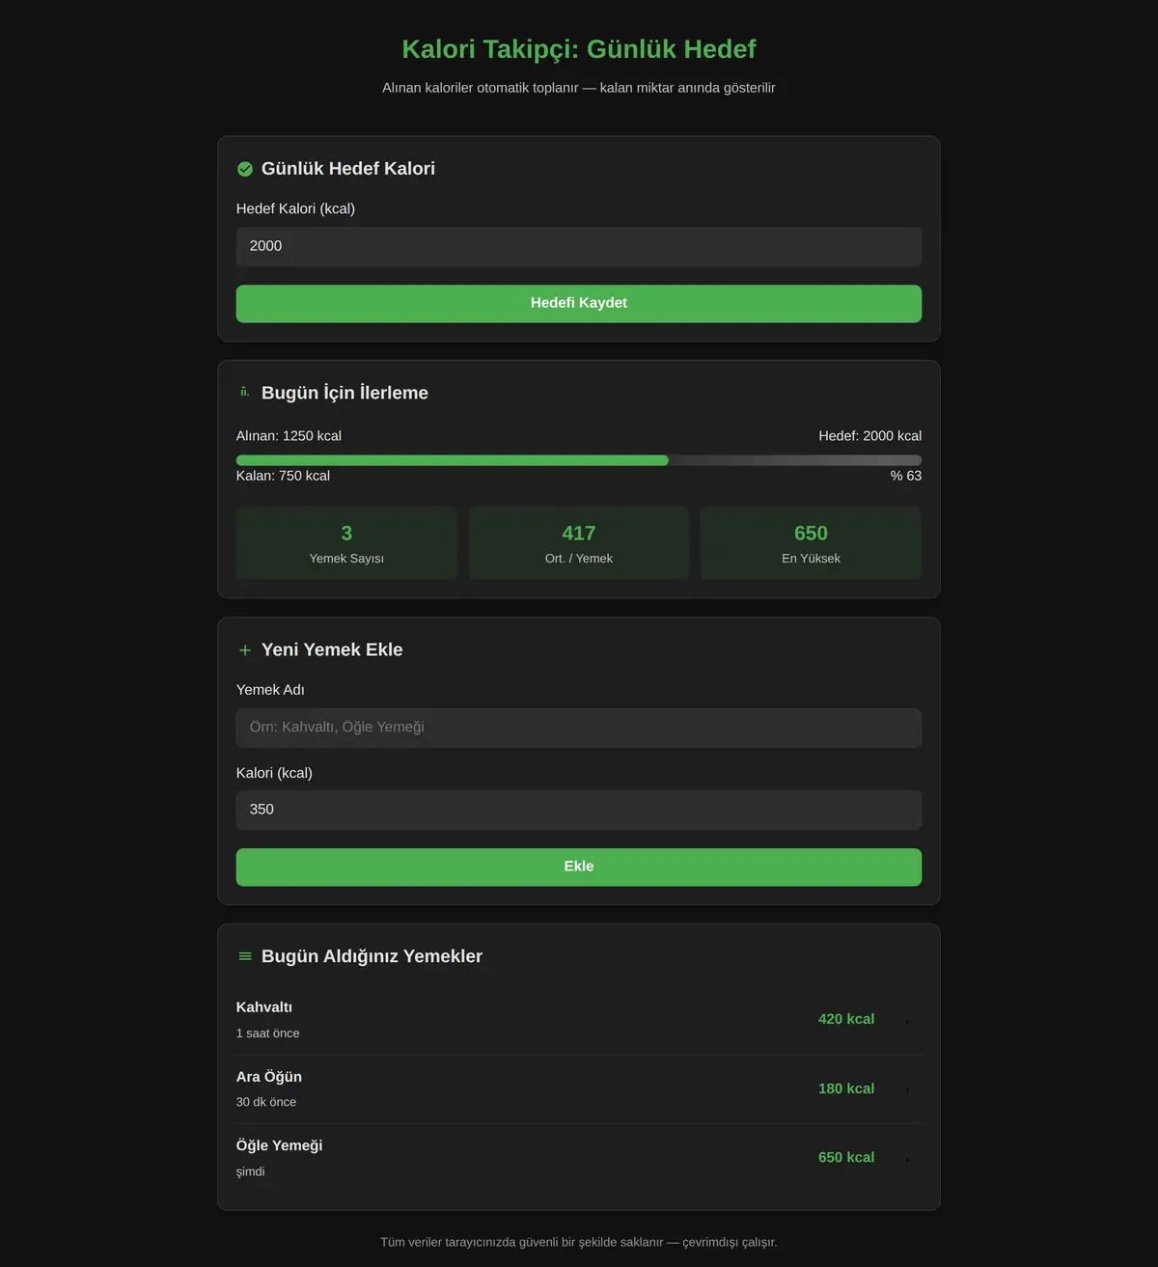Click the small dot icon beside 420 kcal

tap(907, 1021)
